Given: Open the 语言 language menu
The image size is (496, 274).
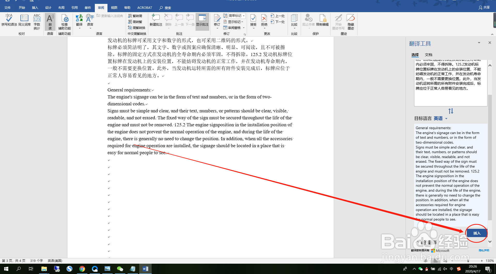Looking at the screenshot, I should tap(90, 22).
